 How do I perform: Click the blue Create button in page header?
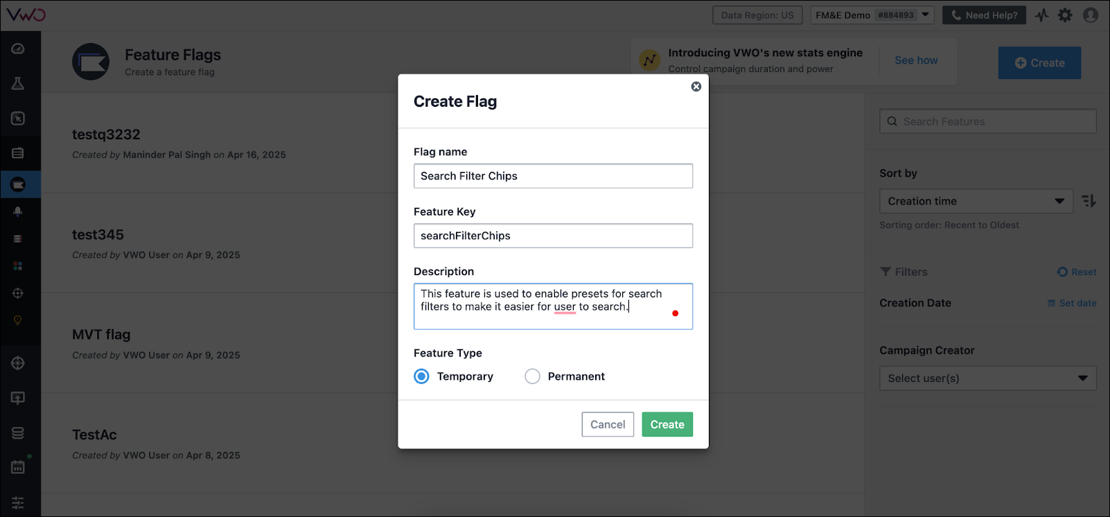[1039, 63]
